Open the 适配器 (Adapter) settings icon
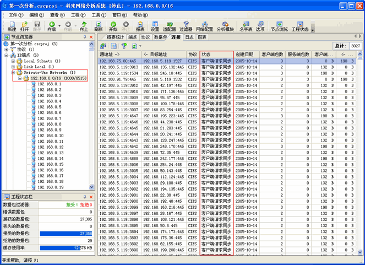The height and width of the screenshot is (265, 365). (x=170, y=26)
